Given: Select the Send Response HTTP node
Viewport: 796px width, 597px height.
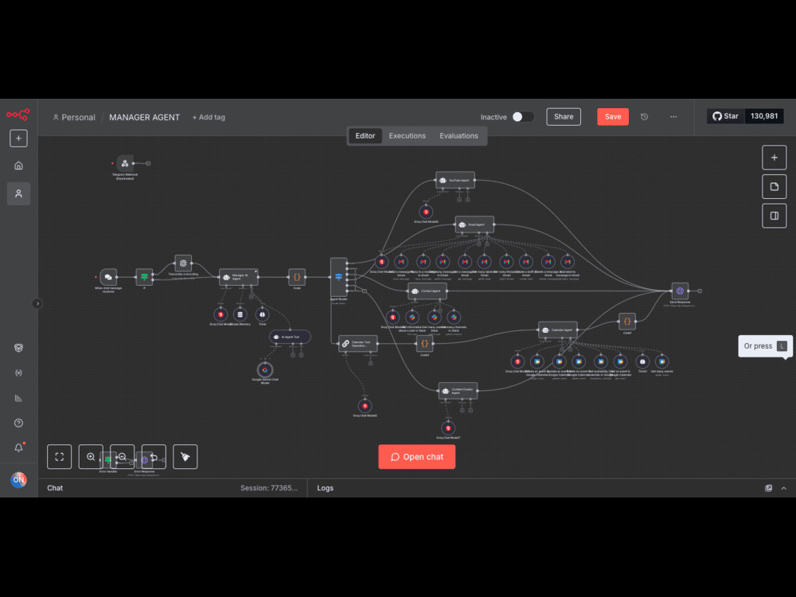Looking at the screenshot, I should tap(680, 291).
